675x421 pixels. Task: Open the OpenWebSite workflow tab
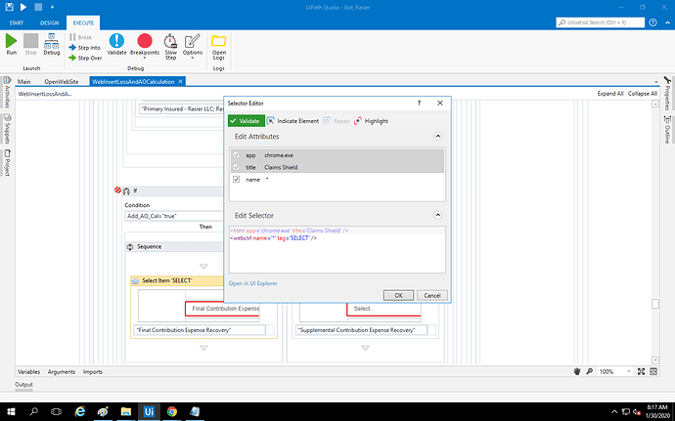point(61,81)
